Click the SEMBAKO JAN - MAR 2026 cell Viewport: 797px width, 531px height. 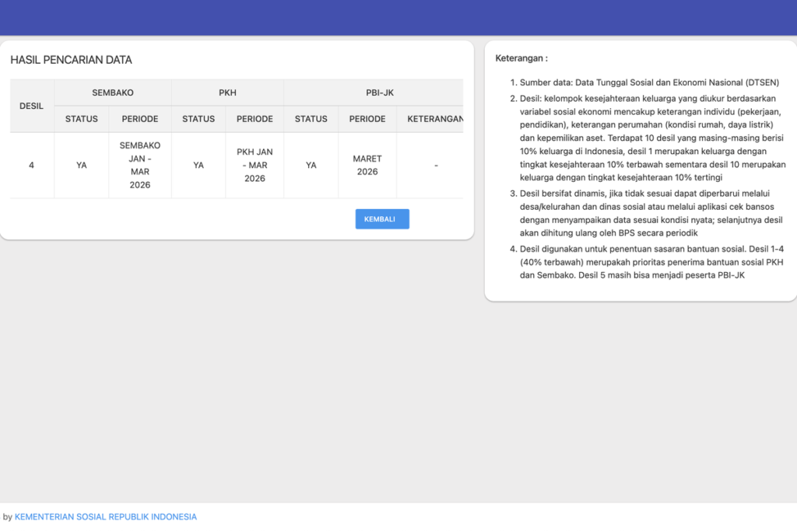140,165
